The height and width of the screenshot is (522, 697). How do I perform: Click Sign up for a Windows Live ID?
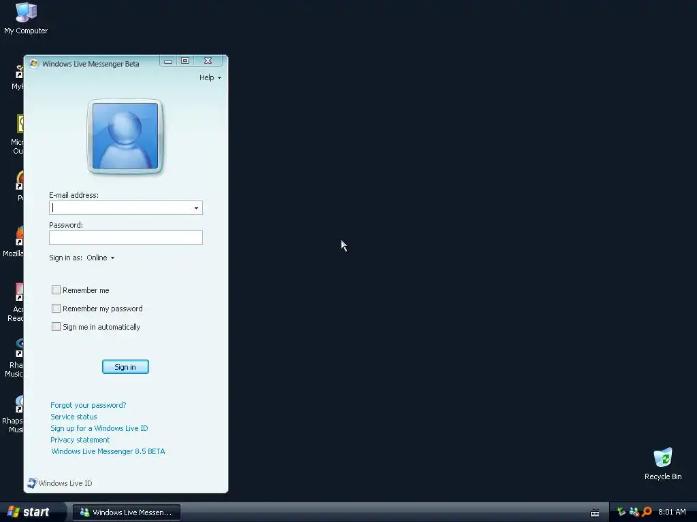coord(99,428)
